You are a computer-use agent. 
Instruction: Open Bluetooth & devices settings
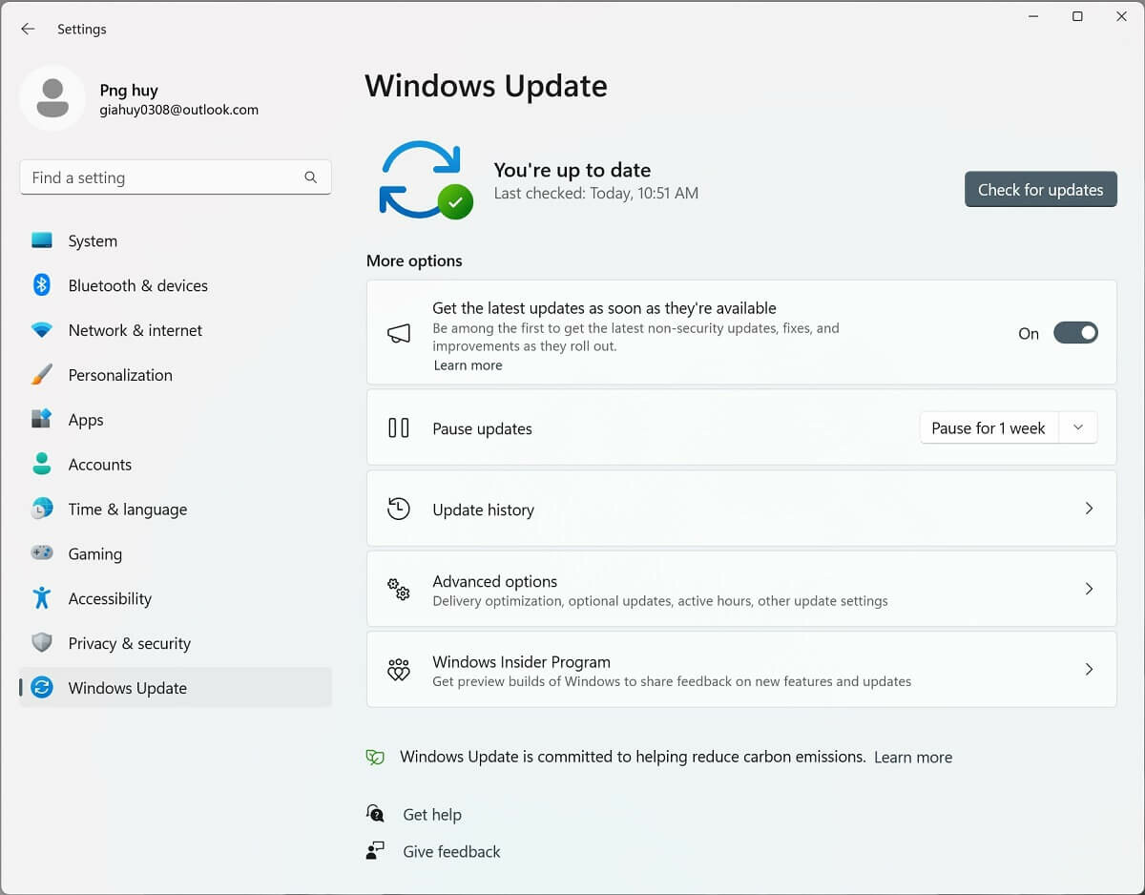[42, 285]
